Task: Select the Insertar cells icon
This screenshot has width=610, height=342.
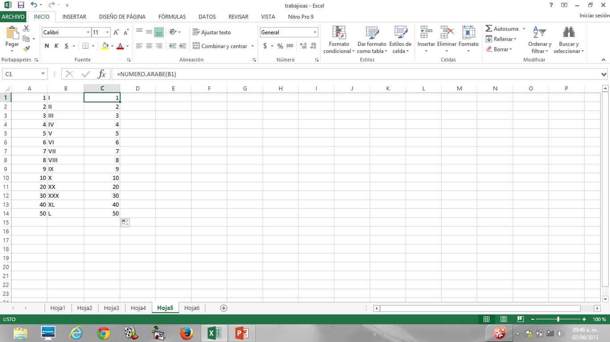Action: pos(426,38)
